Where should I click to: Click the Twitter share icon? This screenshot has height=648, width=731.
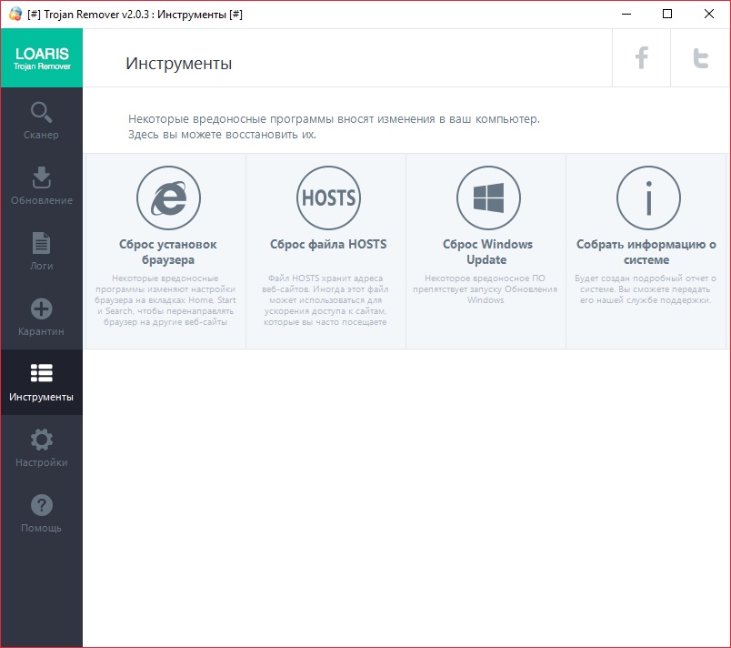coord(700,58)
